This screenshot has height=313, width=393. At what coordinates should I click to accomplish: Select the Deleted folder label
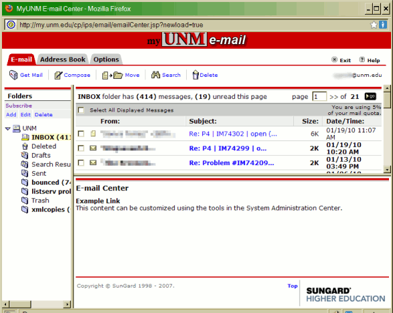coord(44,146)
